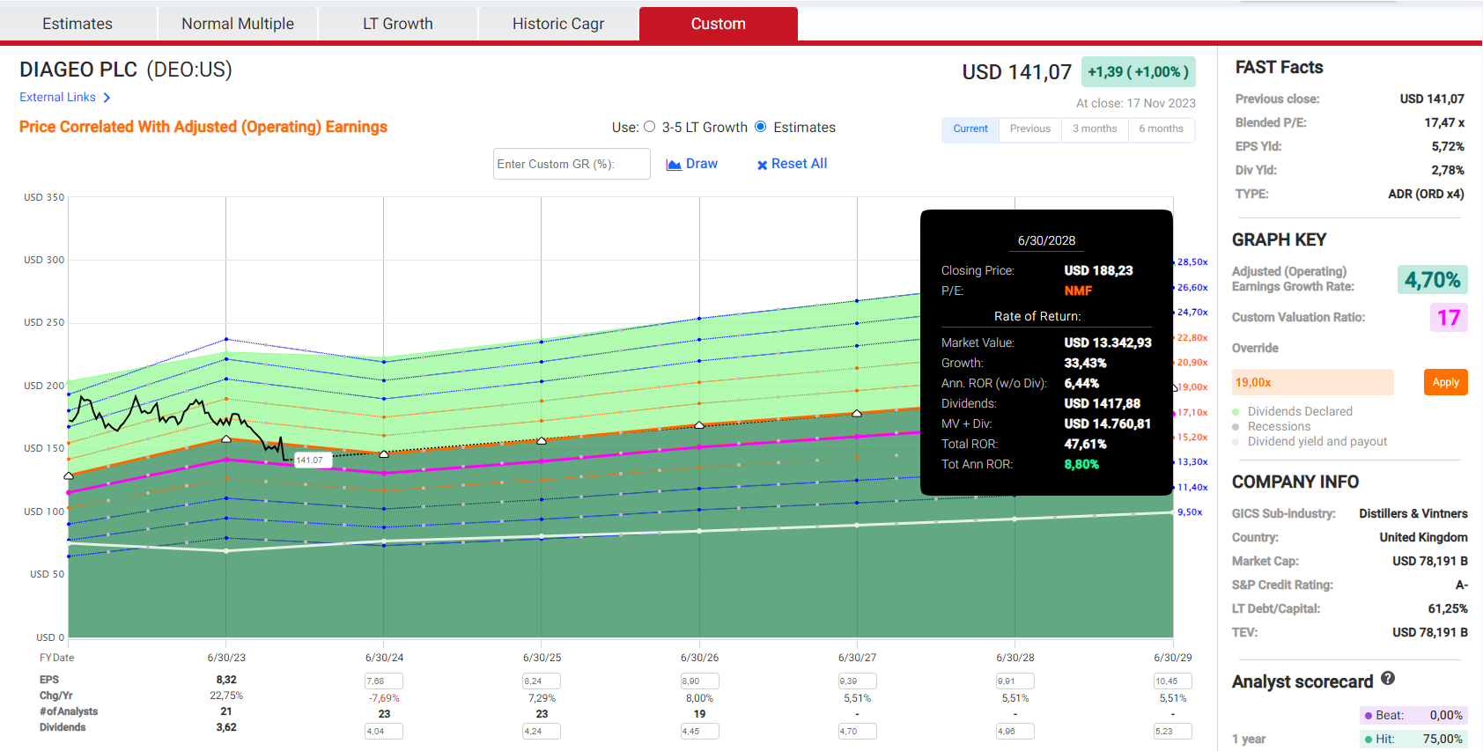
Task: Select the Estimates radio button
Action: click(x=761, y=127)
